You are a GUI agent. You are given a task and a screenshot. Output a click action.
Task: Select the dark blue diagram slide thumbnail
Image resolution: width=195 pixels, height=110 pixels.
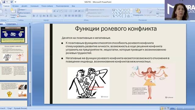(x=13, y=35)
